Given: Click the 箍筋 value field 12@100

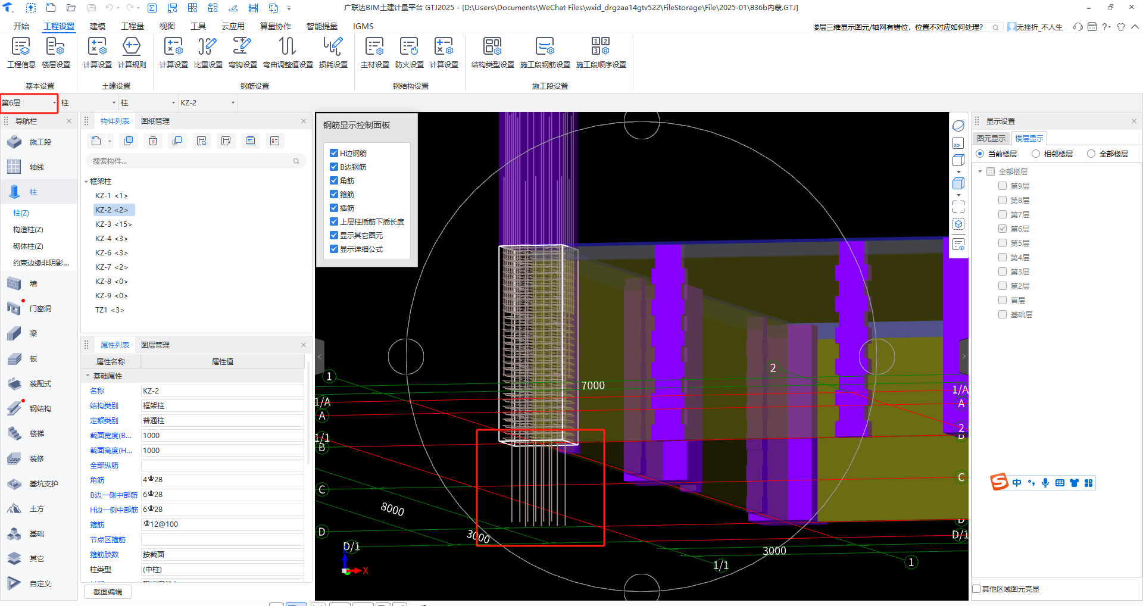Looking at the screenshot, I should point(222,524).
